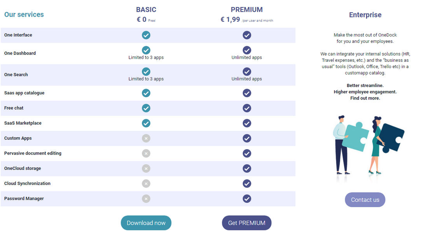Select the BASIC plan heading
The width and height of the screenshot is (431, 232).
click(x=146, y=10)
